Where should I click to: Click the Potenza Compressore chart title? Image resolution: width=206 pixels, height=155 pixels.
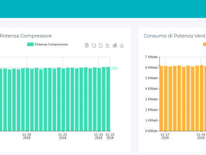point(26,36)
